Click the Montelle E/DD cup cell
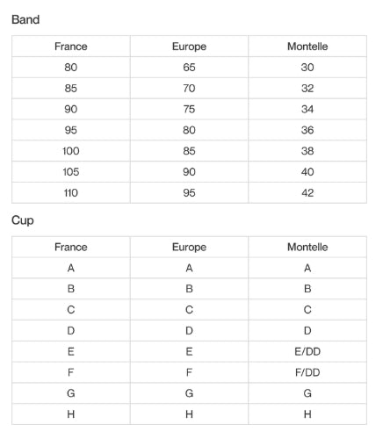Viewport: 383px width, 439px height. tap(307, 351)
